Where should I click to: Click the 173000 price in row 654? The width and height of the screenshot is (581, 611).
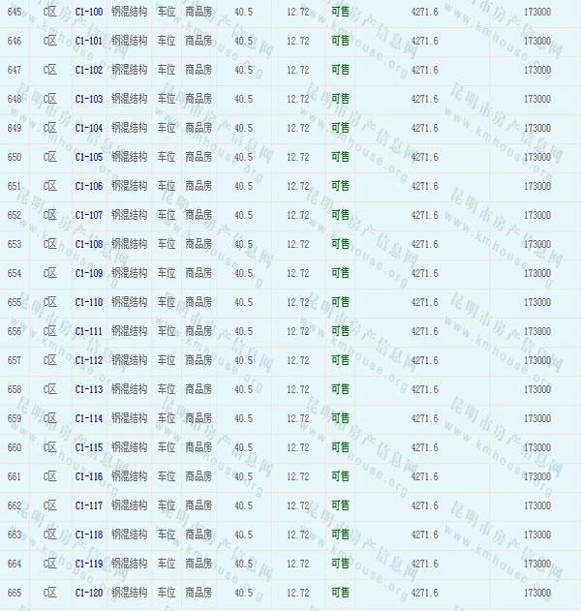pyautogui.click(x=537, y=273)
